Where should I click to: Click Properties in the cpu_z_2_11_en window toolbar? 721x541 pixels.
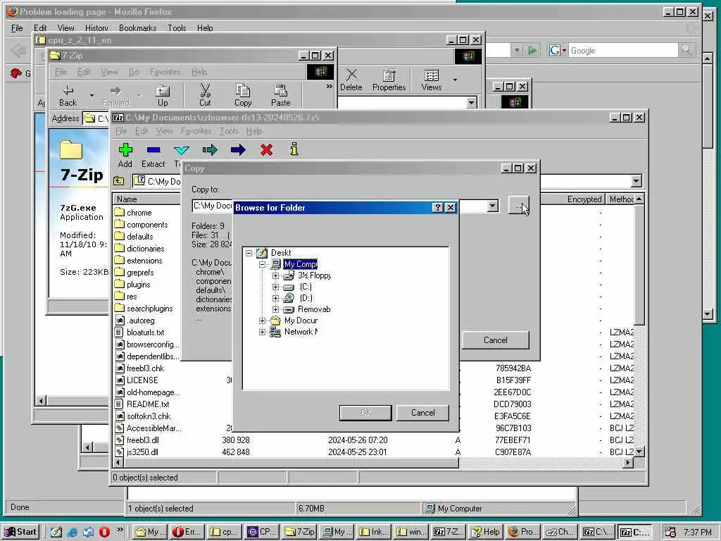point(389,80)
